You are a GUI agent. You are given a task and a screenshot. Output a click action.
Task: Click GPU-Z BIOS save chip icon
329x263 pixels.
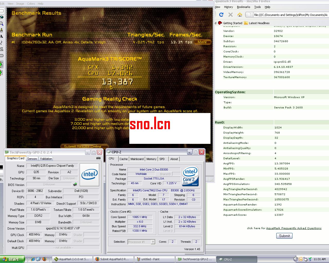tap(75, 184)
